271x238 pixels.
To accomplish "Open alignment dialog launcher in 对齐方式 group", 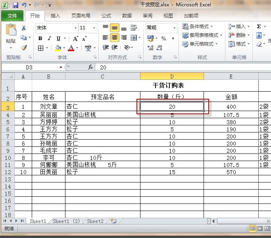I will coord(140,57).
